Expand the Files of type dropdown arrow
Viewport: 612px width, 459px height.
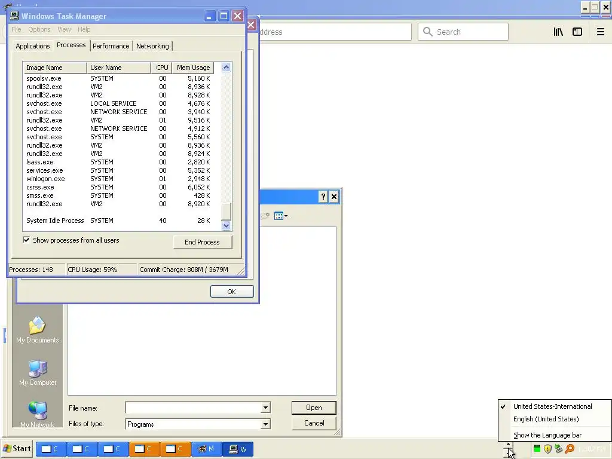[x=265, y=424]
